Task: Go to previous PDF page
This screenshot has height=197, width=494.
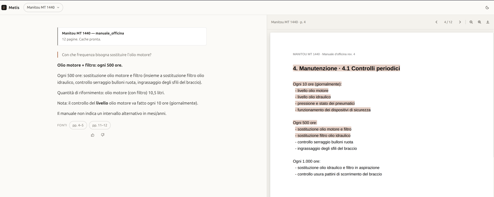Action: click(x=436, y=22)
